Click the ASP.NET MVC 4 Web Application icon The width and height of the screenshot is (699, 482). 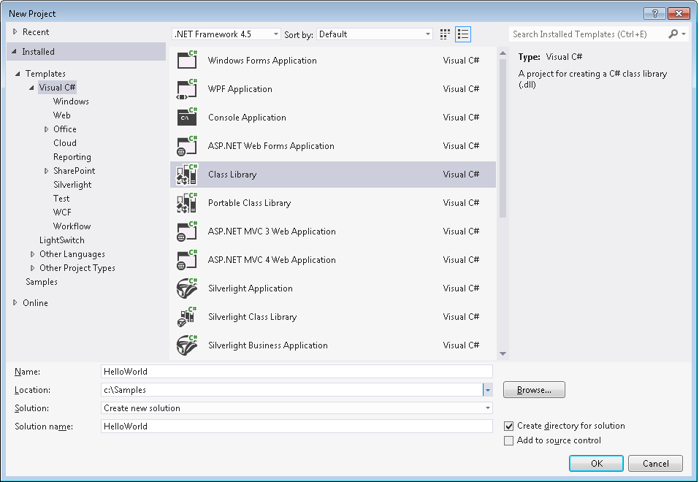coord(187,260)
